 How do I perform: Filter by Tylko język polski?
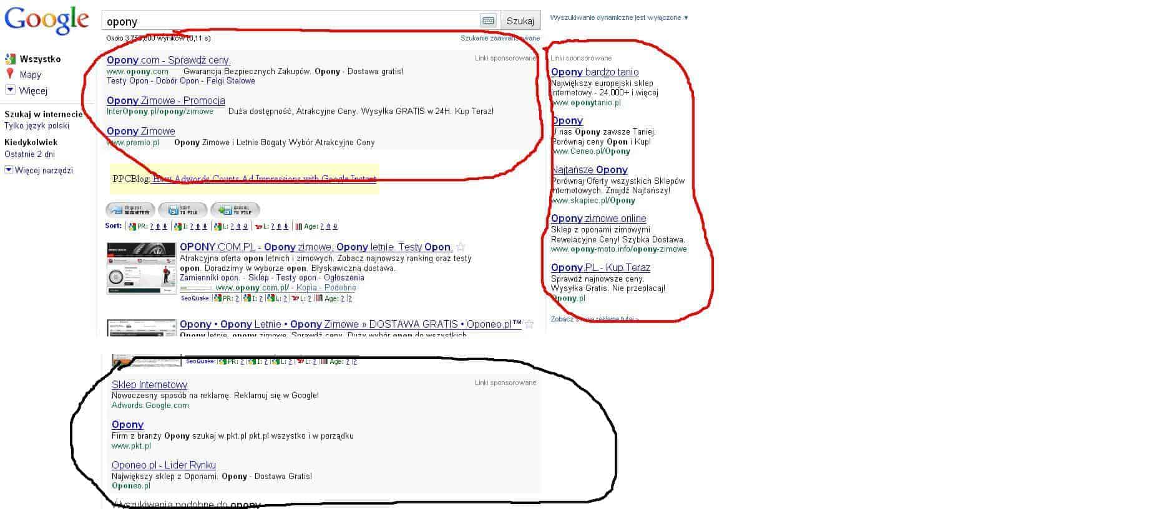37,126
